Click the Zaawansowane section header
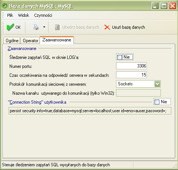178x170 pixels. [22, 48]
